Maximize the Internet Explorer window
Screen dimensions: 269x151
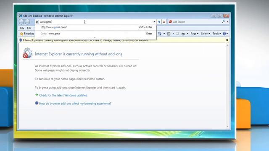pyautogui.click(x=220, y=16)
